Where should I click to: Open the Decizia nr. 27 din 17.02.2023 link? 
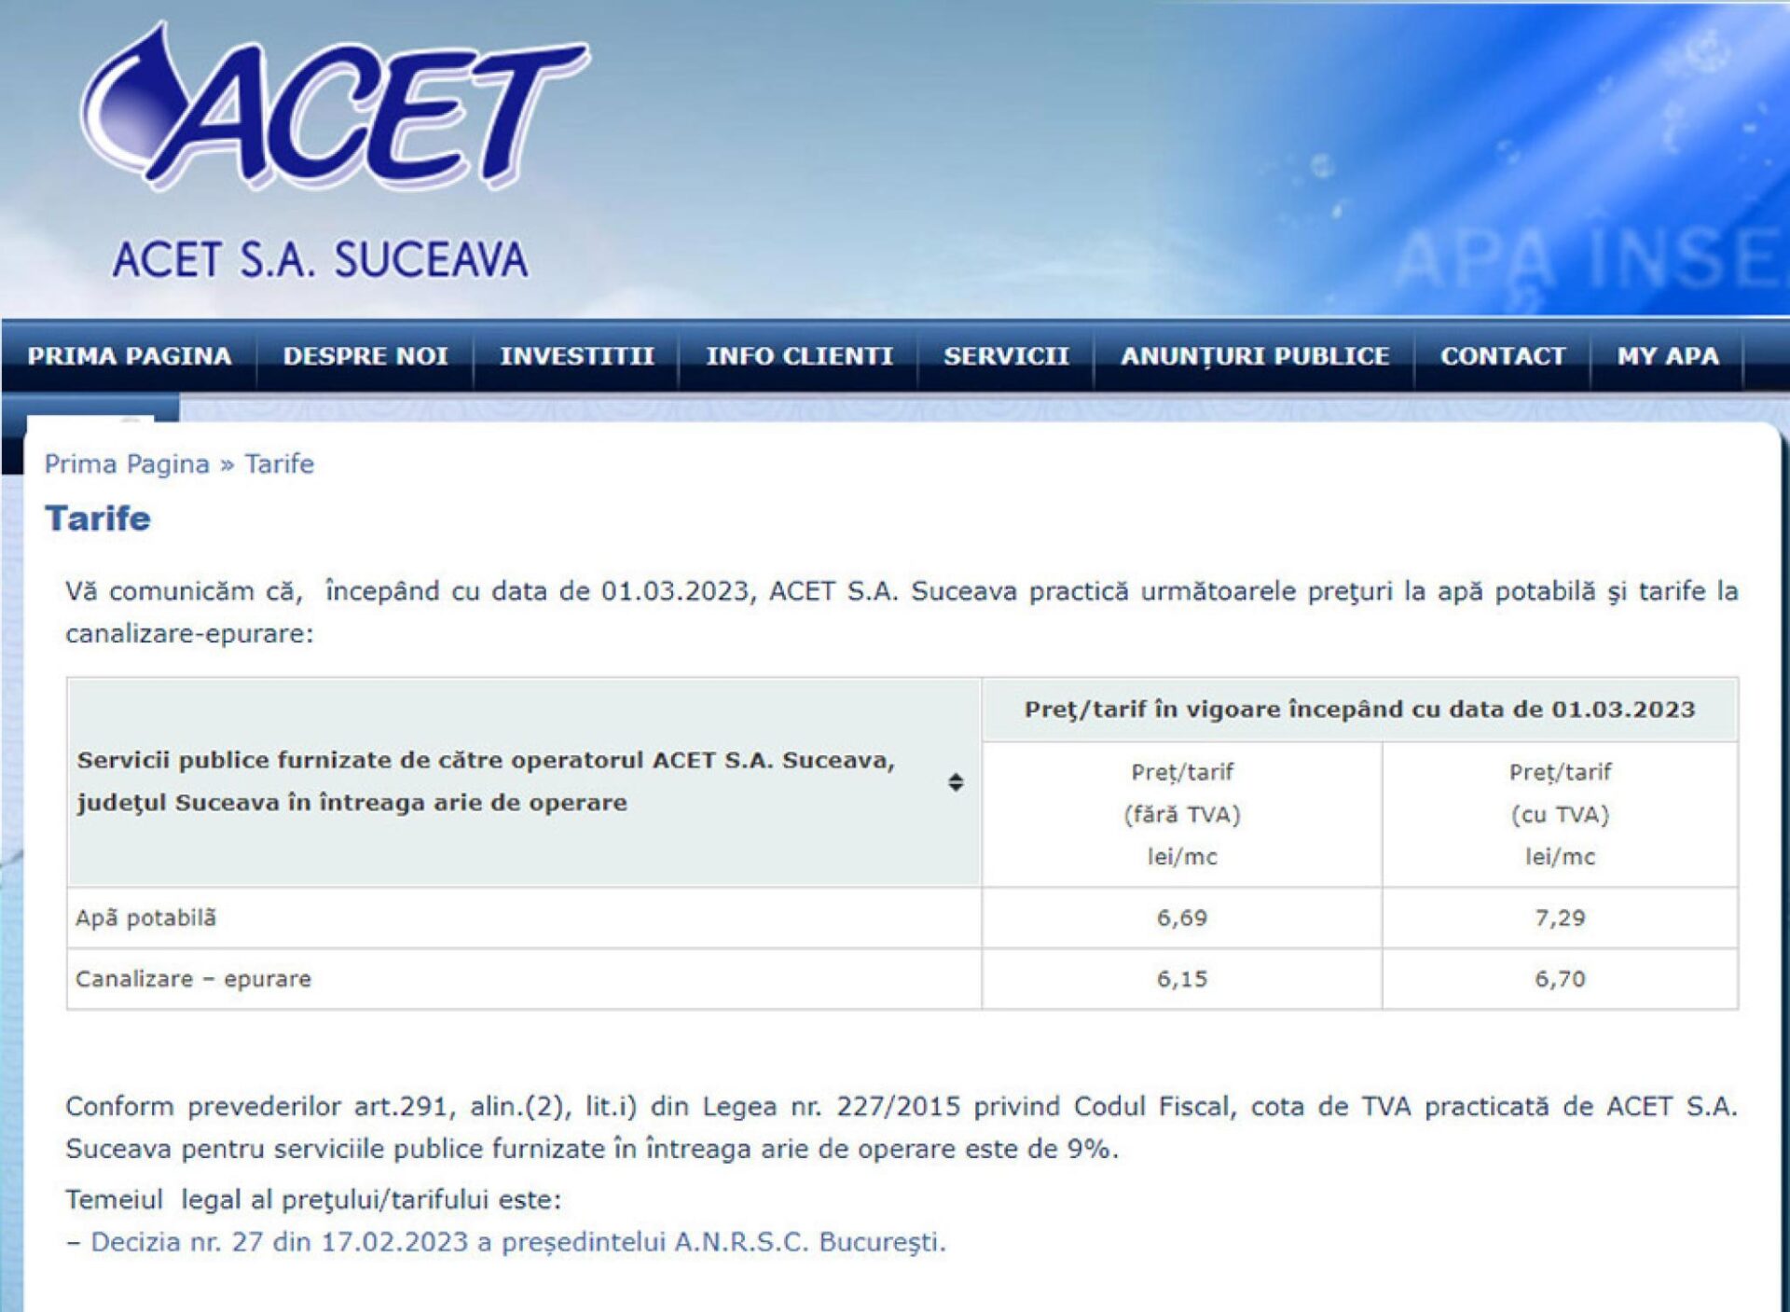coord(518,1242)
